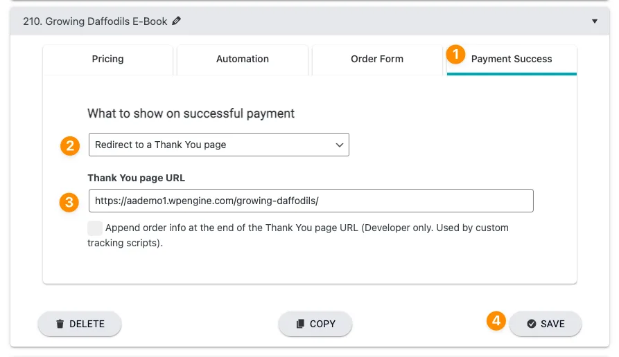Click orange step 2 badge
Viewport: 619px width, 357px height.
(69, 145)
